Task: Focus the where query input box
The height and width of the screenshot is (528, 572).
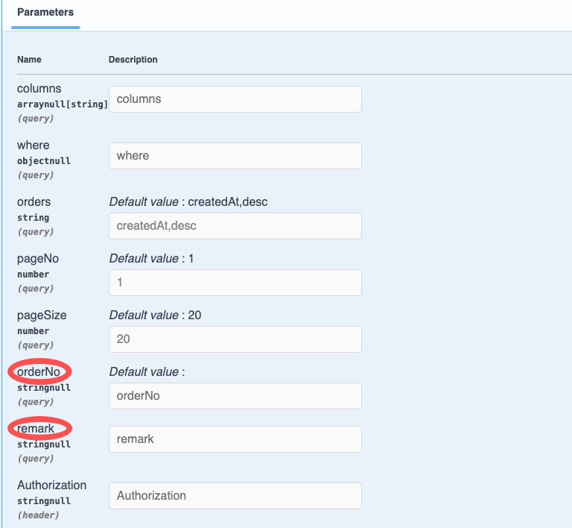Action: point(235,156)
